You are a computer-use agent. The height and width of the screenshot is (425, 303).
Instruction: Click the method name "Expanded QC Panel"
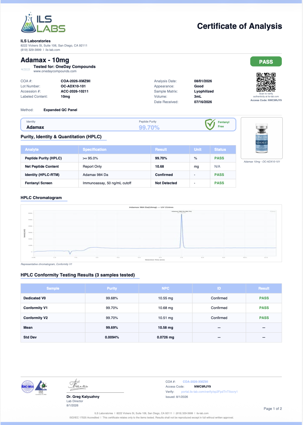click(60, 110)
